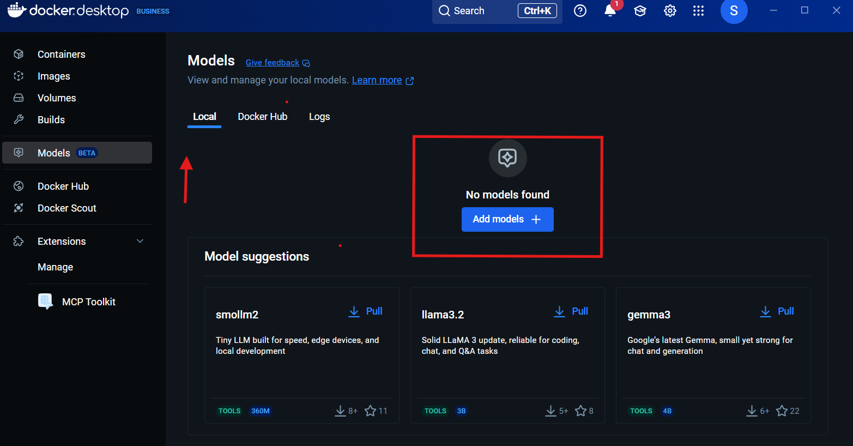853x446 pixels.
Task: Click the download arrow icon for llama3.2
Action: click(x=560, y=311)
